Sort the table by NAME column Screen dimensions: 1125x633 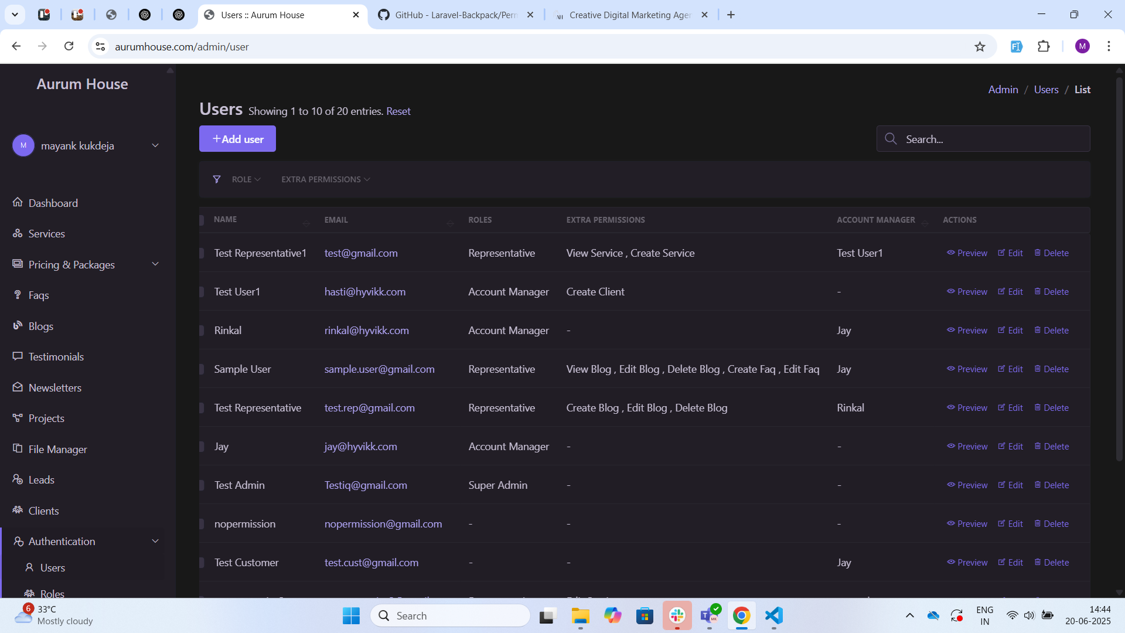click(306, 222)
